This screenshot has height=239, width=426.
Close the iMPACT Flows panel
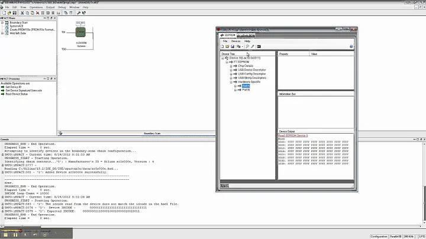point(54,18)
